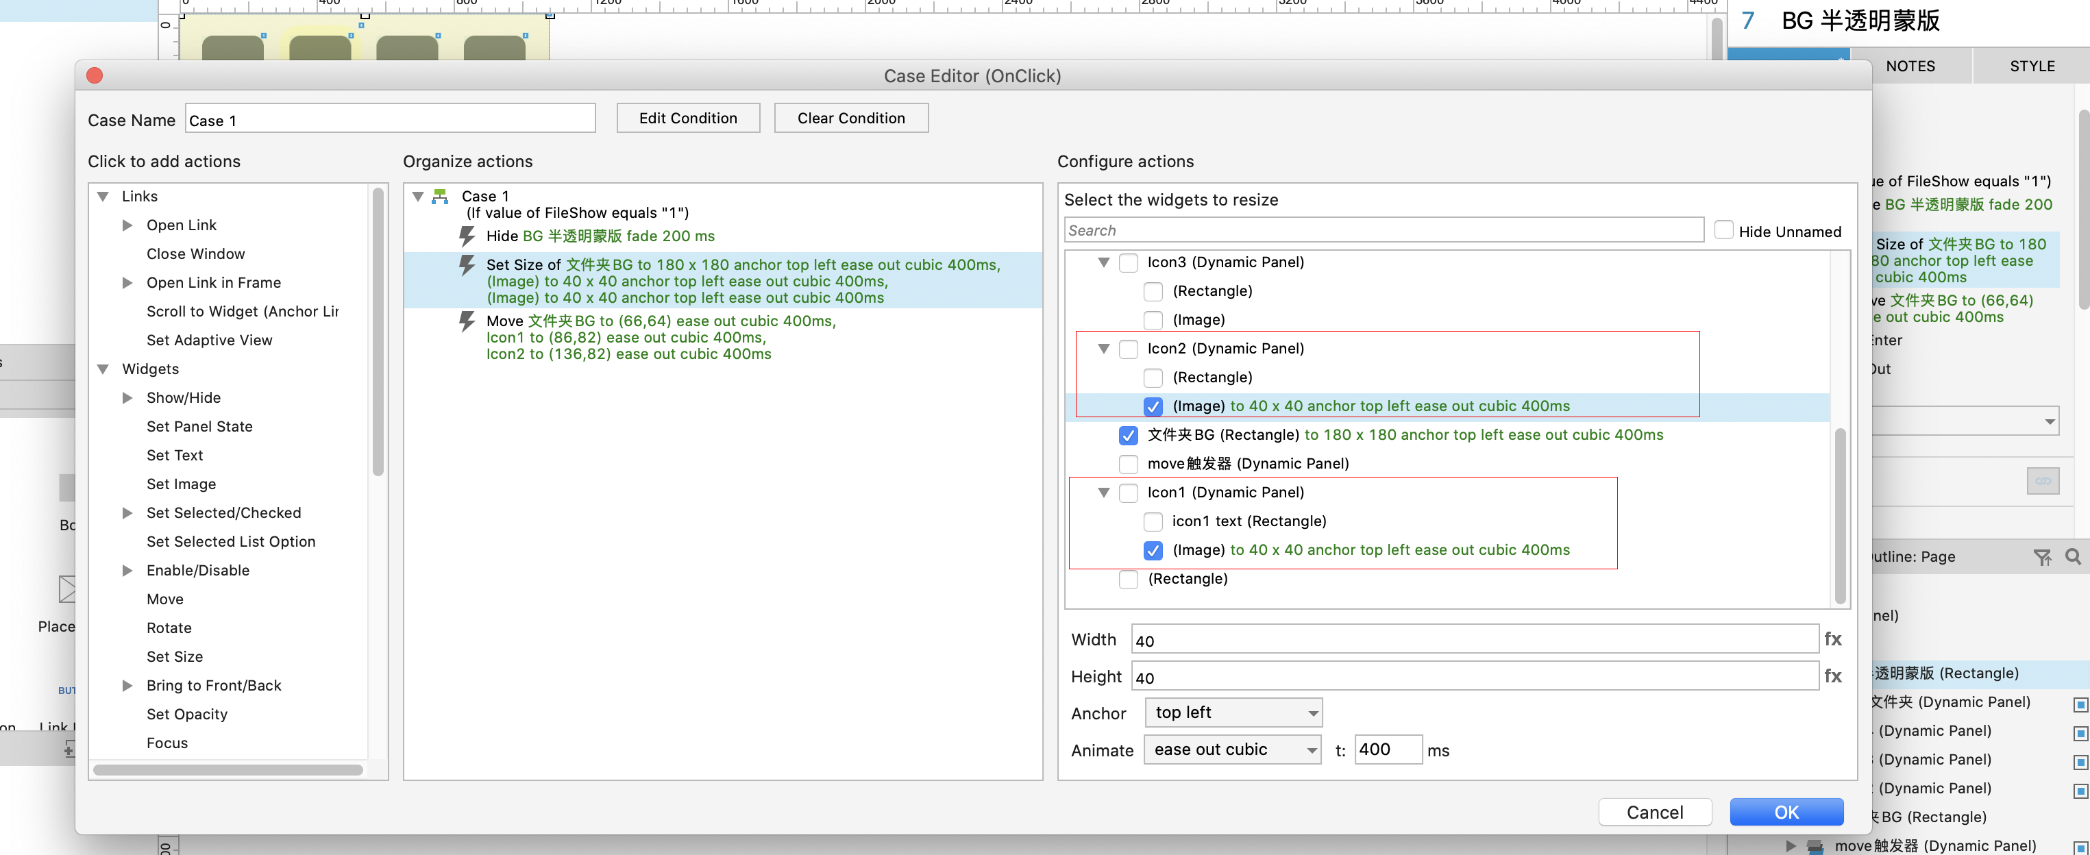Collapse the Icon2 Dynamic Panel tree node
2090x855 pixels.
coord(1103,349)
